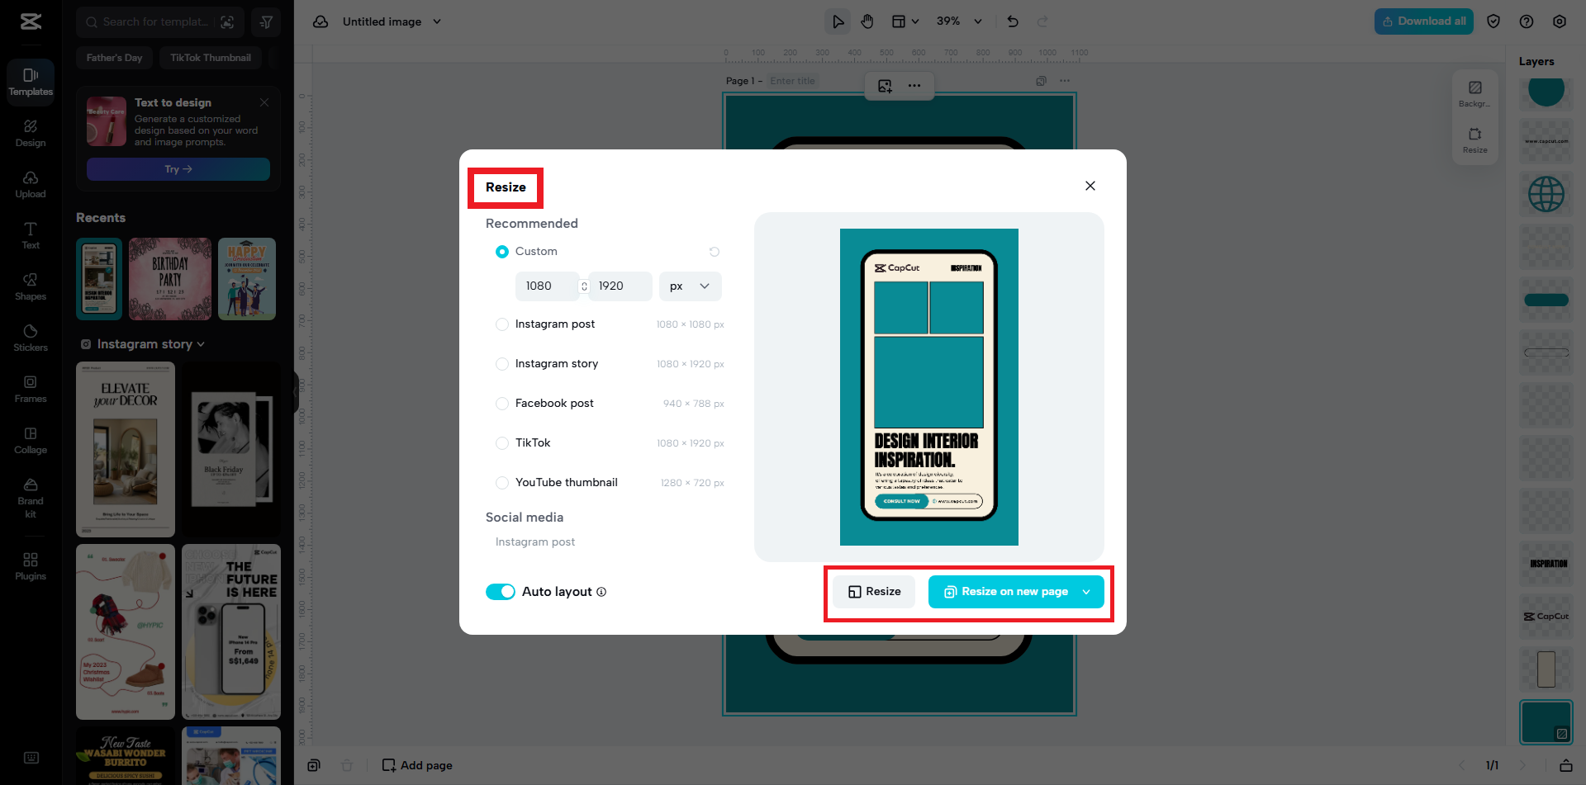This screenshot has width=1586, height=785.
Task: Open the settings gear icon in top bar
Action: [1560, 21]
